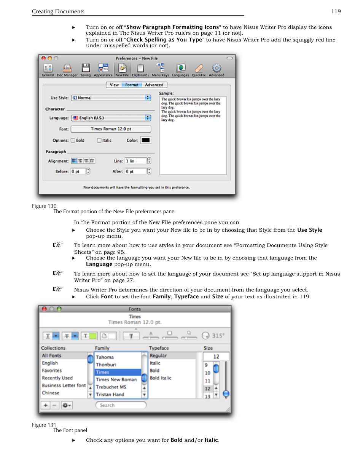The image size is (363, 470).
Task: Open the QuickFix preferences pane
Action: point(199,70)
